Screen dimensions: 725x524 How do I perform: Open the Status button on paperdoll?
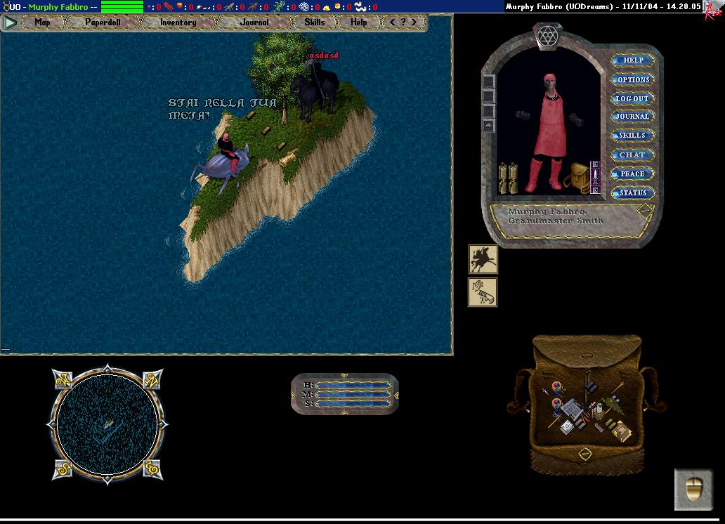point(632,192)
